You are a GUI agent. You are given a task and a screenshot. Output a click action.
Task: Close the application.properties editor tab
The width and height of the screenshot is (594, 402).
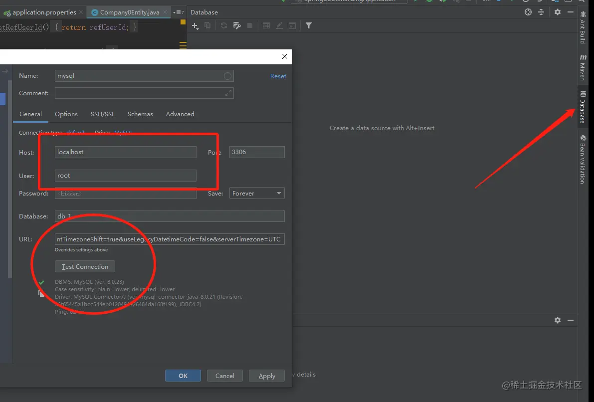coord(81,12)
